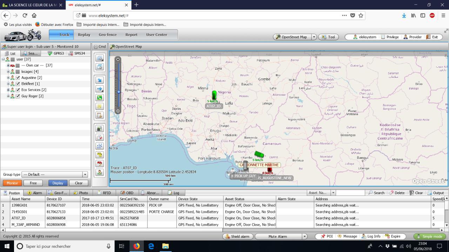
Task: Click the user icon at toolbar bottom
Action: [x=100, y=172]
